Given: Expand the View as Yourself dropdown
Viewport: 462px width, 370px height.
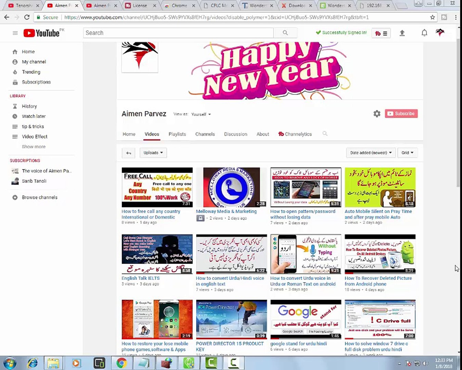Looking at the screenshot, I should point(201,114).
